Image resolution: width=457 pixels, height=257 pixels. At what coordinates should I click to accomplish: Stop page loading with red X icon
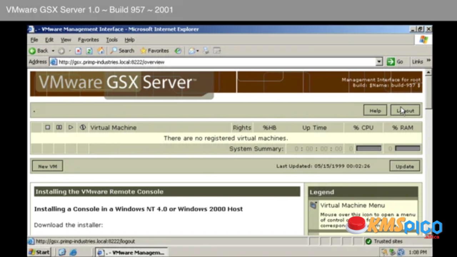(79, 51)
